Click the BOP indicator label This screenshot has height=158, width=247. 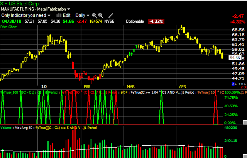click(x=124, y=92)
